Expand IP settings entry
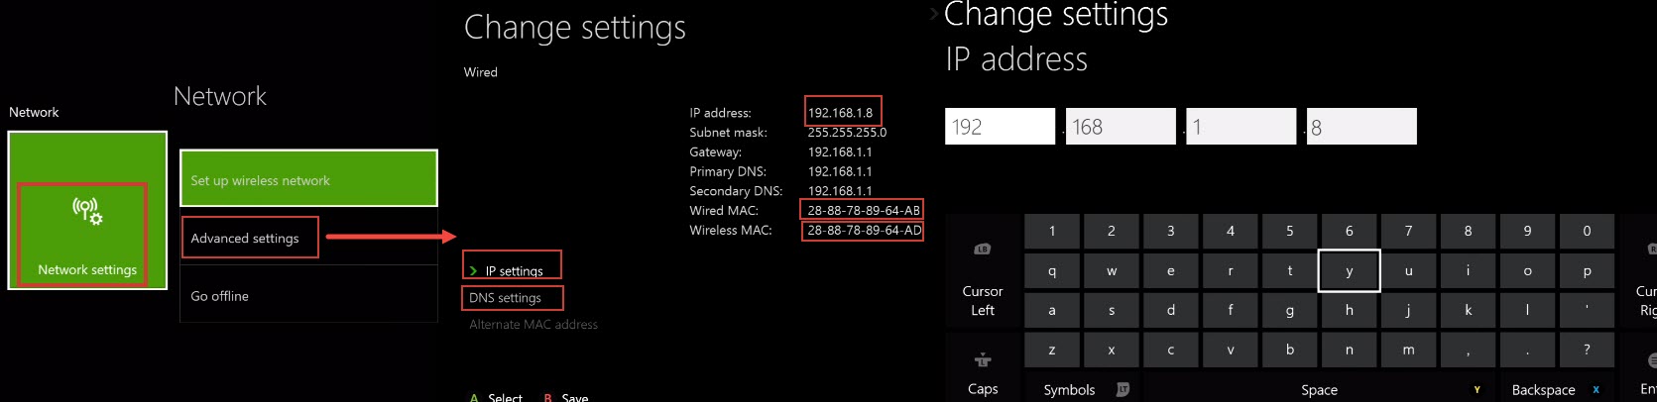Image resolution: width=1657 pixels, height=402 pixels. pyautogui.click(x=513, y=270)
